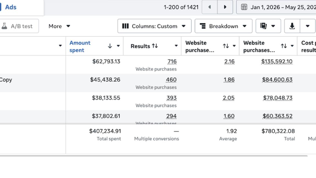
Task: Click the horizontal scrollbar below table
Action: click(154, 156)
